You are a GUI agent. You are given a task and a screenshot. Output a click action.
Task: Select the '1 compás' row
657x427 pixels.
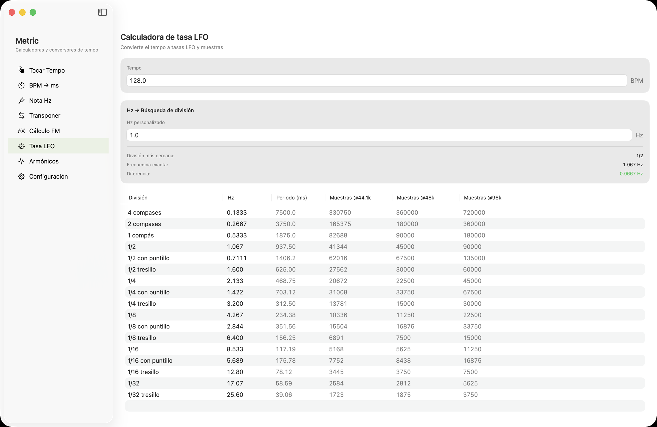pyautogui.click(x=385, y=235)
